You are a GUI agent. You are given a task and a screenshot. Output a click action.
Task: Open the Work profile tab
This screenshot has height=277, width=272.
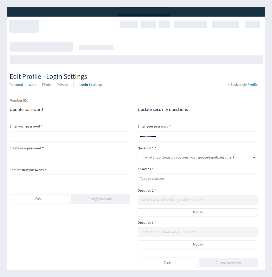click(x=32, y=85)
